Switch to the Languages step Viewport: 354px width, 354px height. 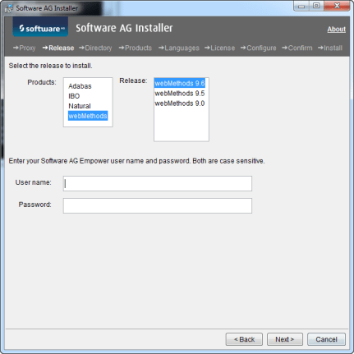tap(179, 48)
